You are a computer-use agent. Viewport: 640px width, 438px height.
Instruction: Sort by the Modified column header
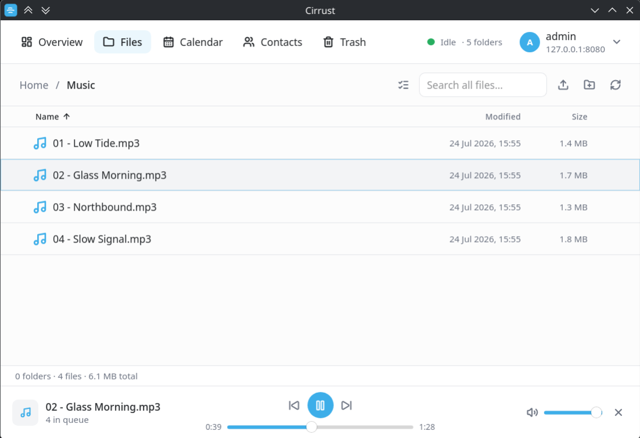coord(502,117)
